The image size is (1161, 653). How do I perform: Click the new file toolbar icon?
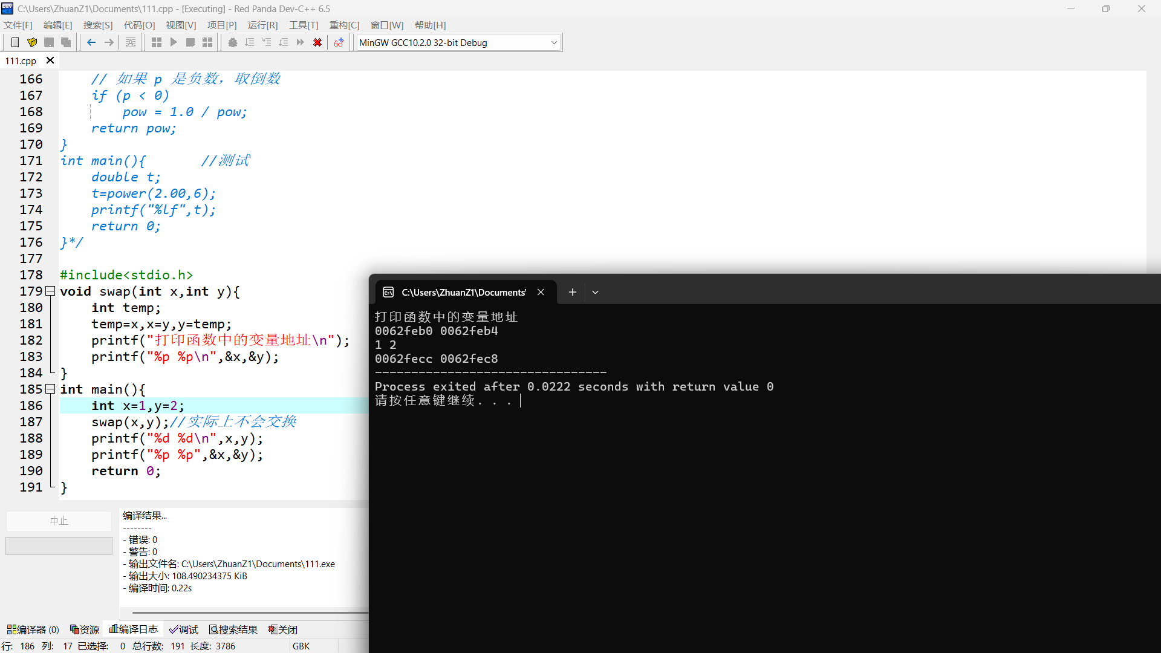pyautogui.click(x=15, y=42)
